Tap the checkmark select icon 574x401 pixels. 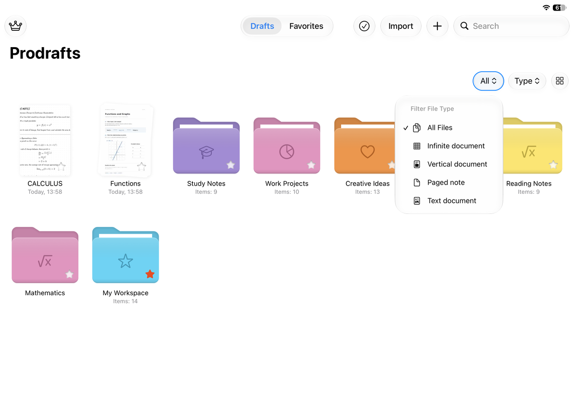click(x=364, y=26)
